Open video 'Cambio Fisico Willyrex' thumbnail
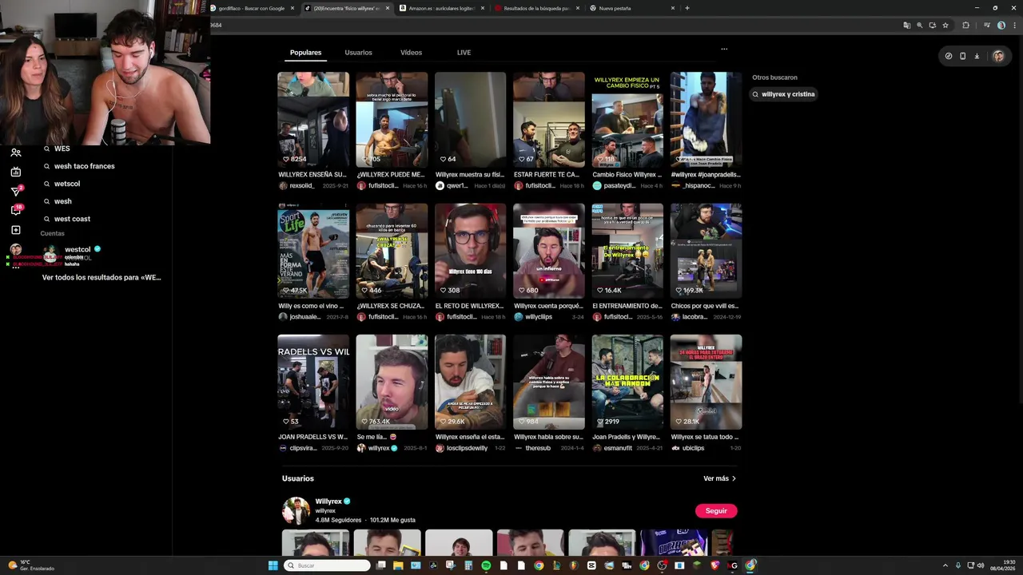1023x575 pixels. [x=627, y=120]
